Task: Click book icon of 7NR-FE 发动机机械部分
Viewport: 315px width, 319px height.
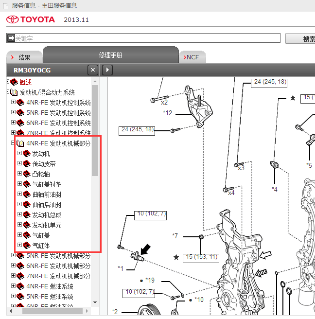Action: point(20,276)
